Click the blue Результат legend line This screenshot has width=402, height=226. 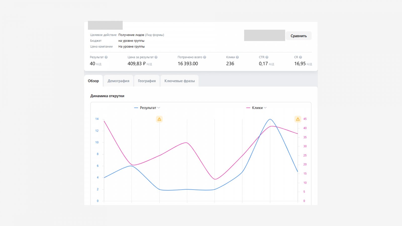point(136,108)
